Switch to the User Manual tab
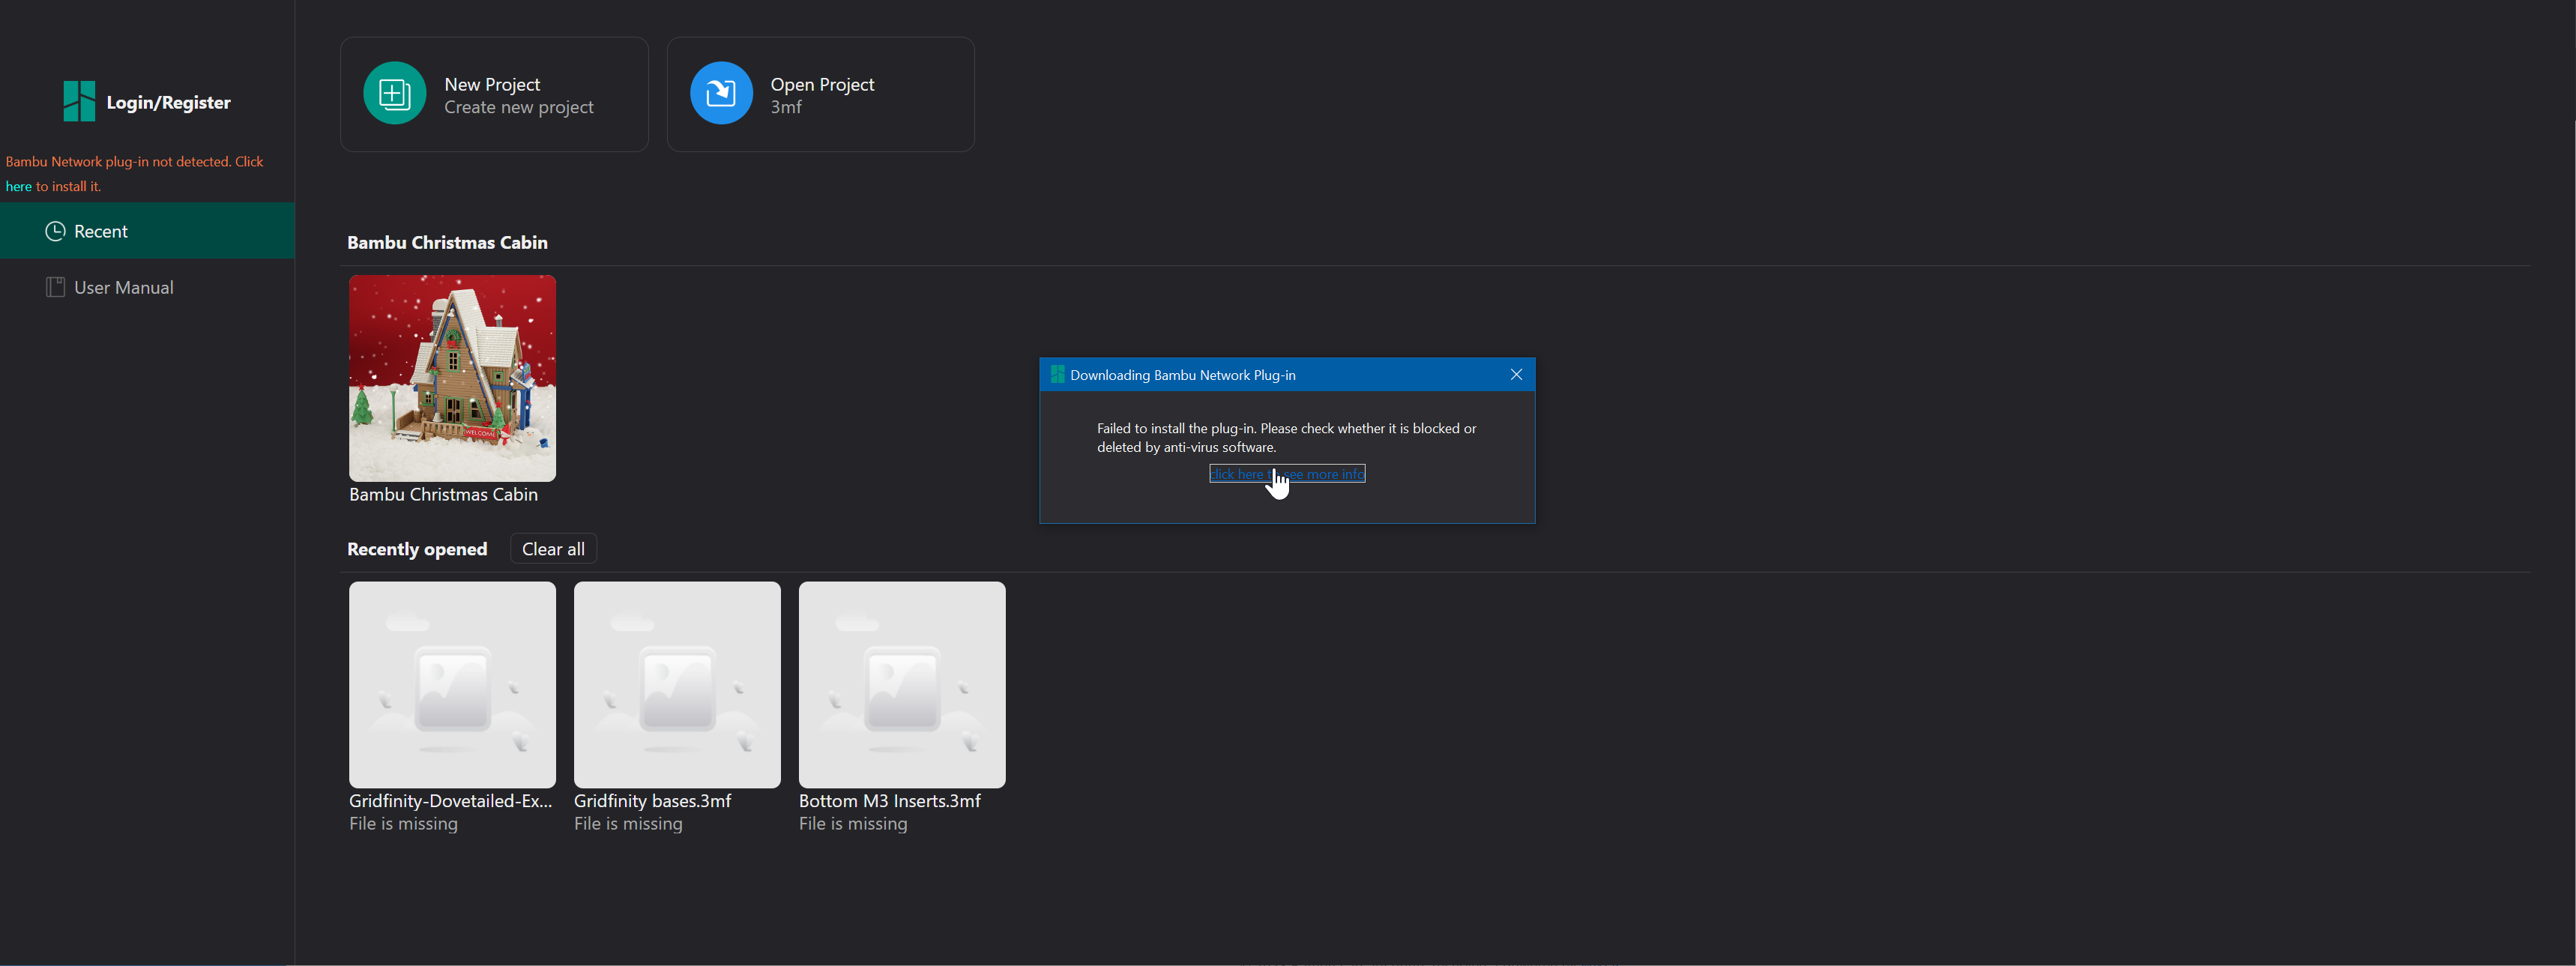Image resolution: width=2576 pixels, height=966 pixels. click(x=123, y=287)
